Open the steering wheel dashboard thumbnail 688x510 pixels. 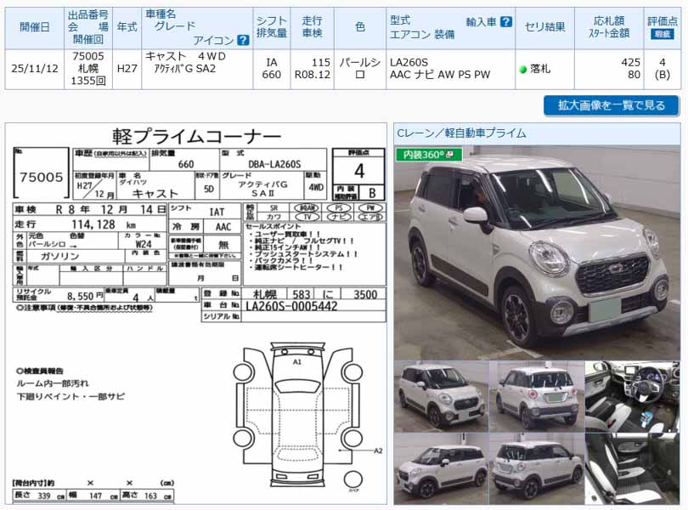tap(632, 396)
